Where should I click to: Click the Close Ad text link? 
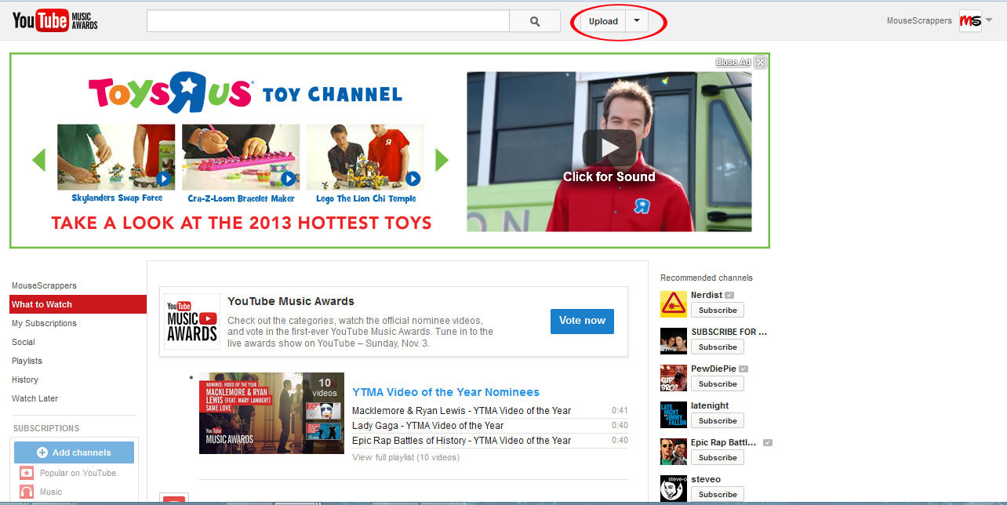(x=733, y=63)
